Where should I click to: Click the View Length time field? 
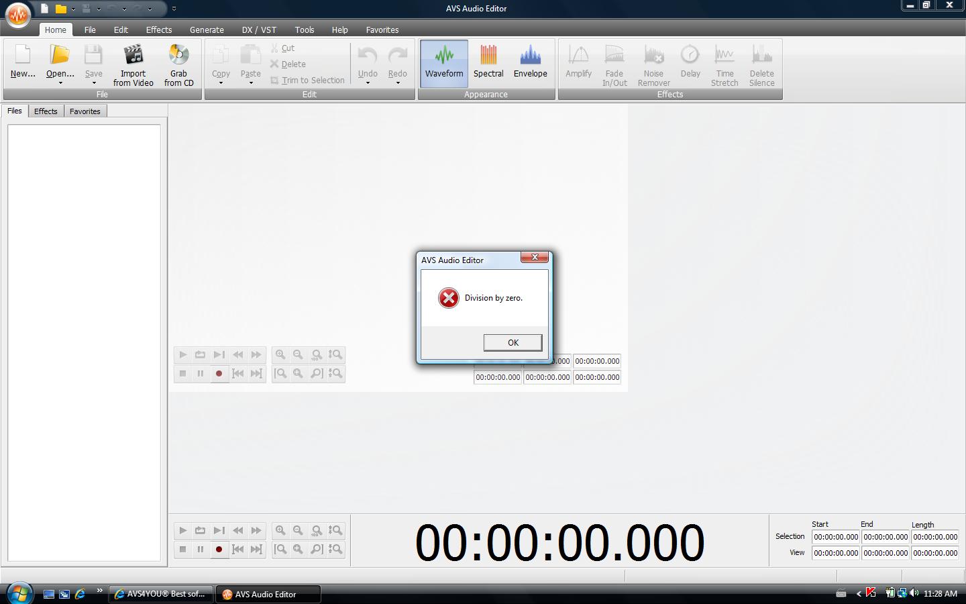(x=935, y=553)
